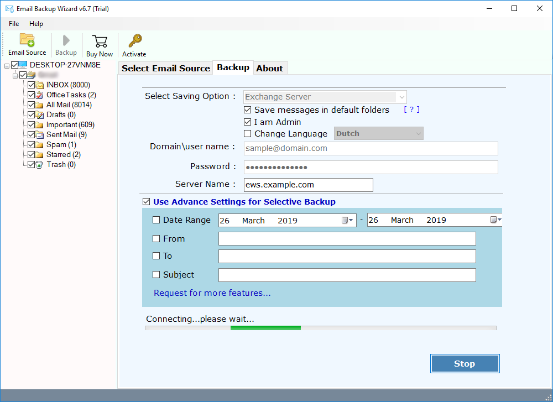Click the Spam folder icon
The image size is (553, 402).
(x=39, y=144)
